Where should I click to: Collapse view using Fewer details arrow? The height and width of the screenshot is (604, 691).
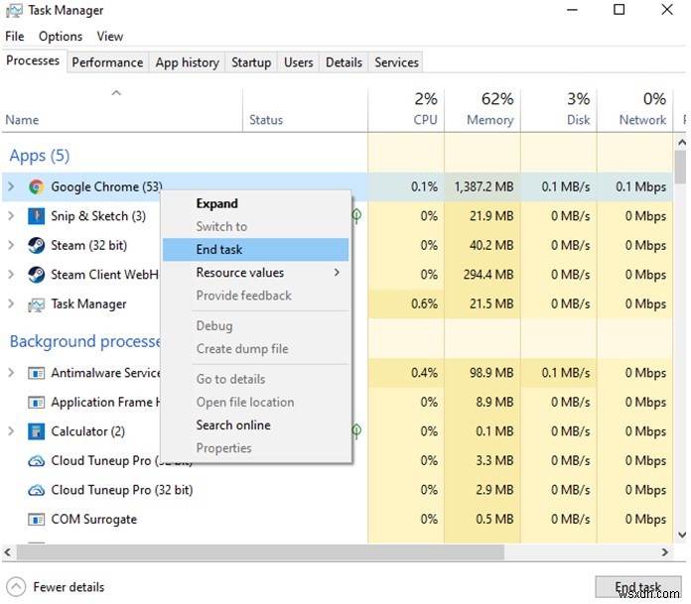tap(16, 587)
